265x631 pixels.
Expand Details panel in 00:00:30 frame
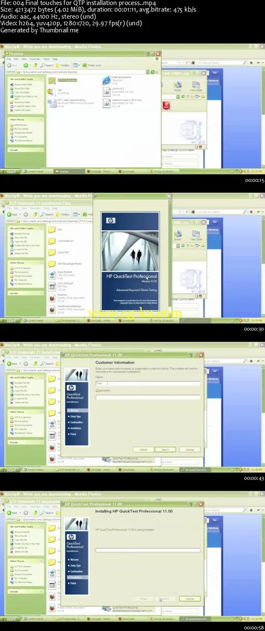41,293
